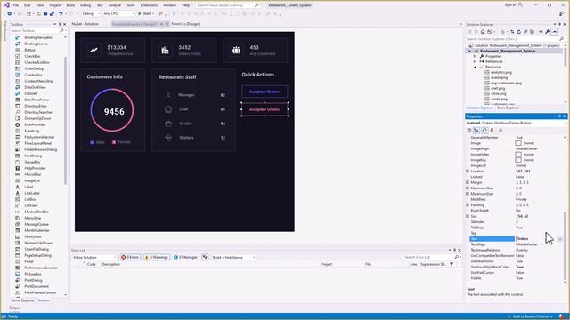Image resolution: width=570 pixels, height=320 pixels.
Task: Open the Tools menu
Action: pos(131,5)
